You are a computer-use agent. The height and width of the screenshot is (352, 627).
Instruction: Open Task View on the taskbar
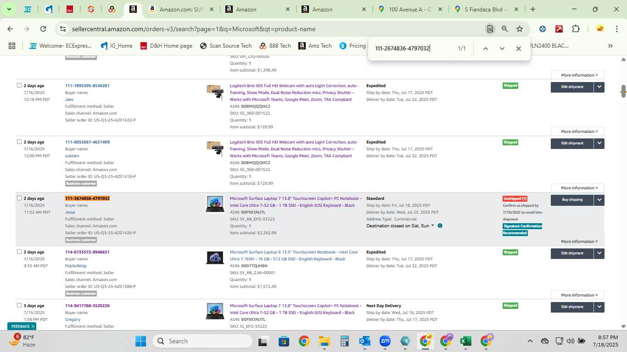263,341
